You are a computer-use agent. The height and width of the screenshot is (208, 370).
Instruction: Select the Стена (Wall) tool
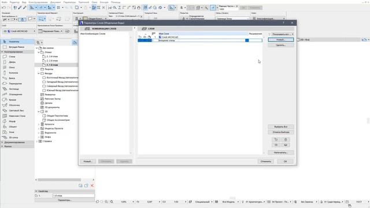(17, 57)
